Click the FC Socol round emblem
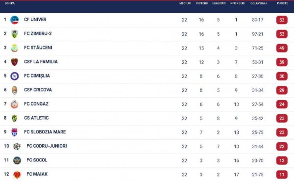Screen dimensions: 294x181 17,160
